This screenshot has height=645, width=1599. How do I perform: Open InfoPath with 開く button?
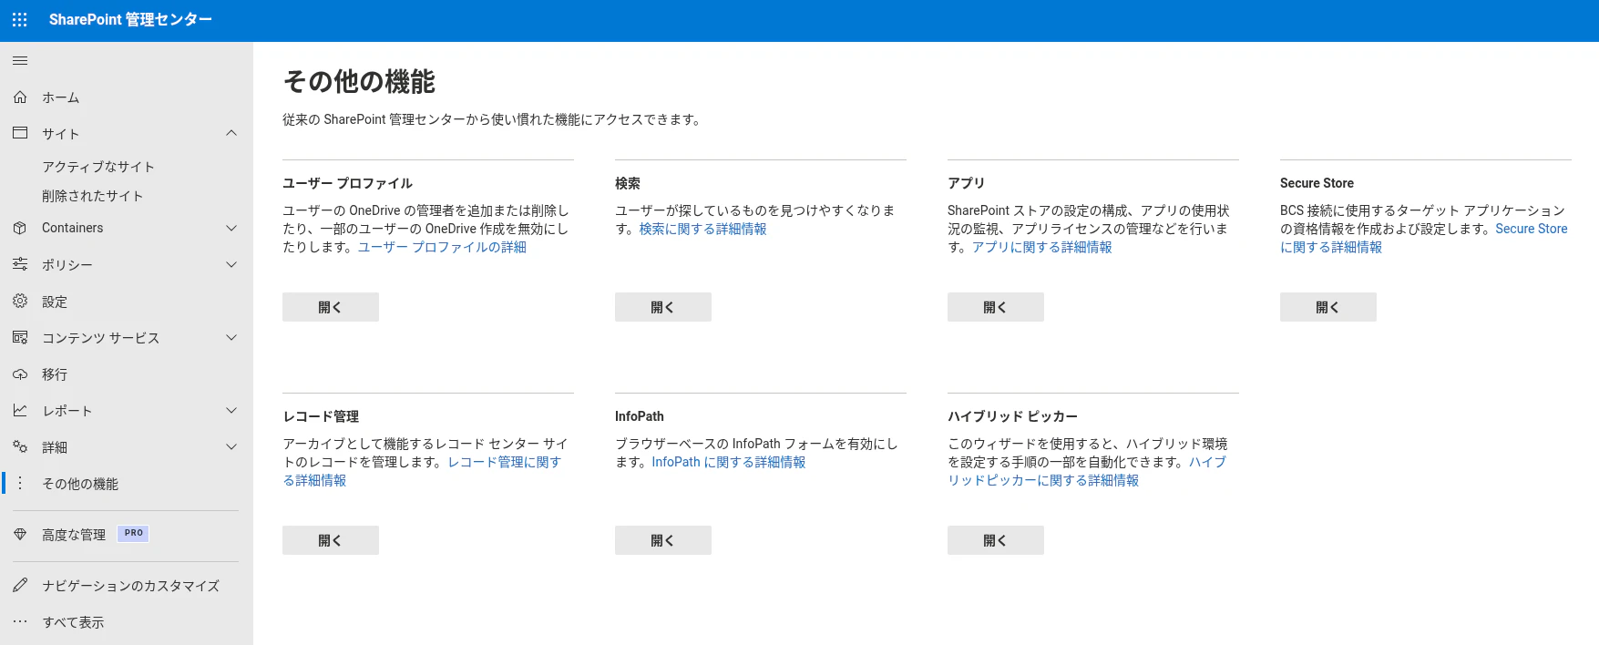pos(663,540)
